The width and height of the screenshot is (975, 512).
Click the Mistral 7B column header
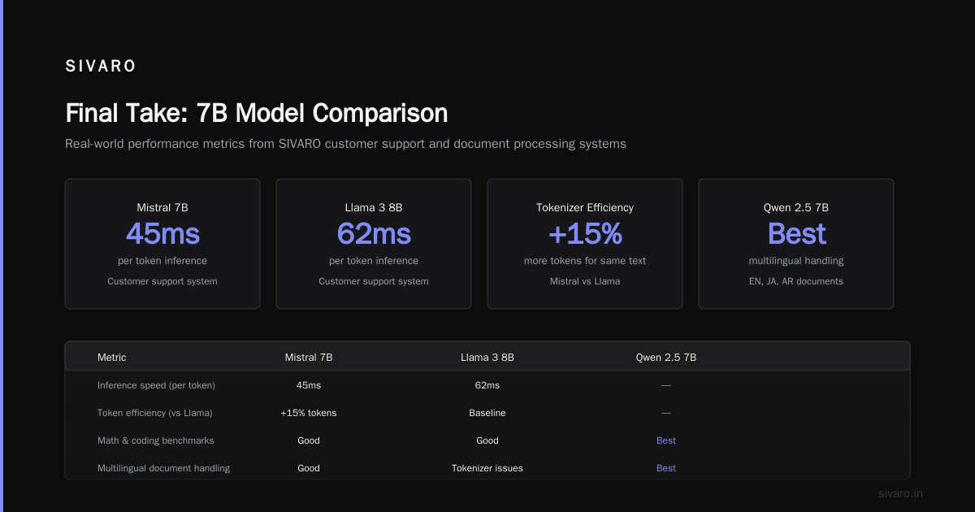coord(309,358)
